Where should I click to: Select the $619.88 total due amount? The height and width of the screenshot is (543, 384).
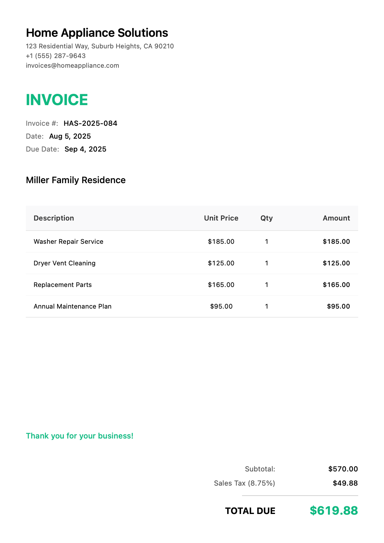(x=334, y=510)
